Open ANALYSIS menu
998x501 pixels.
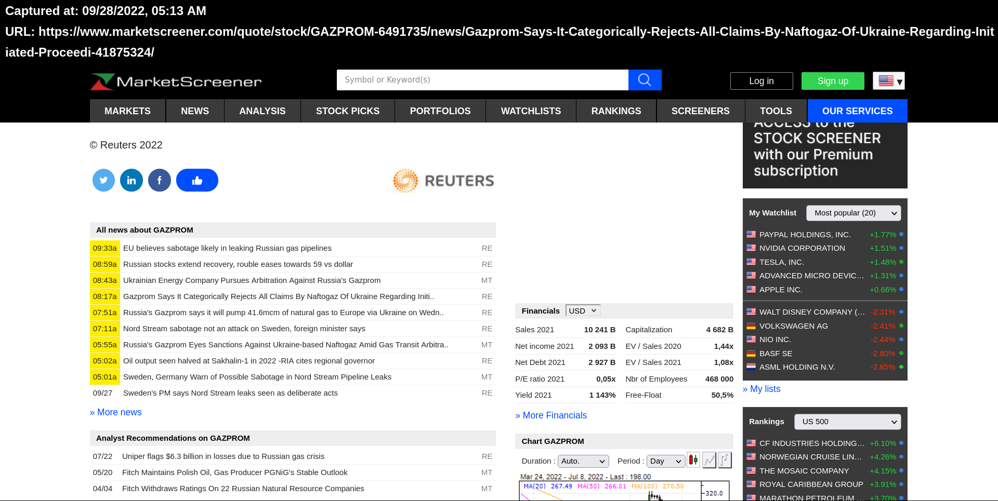pyautogui.click(x=262, y=111)
